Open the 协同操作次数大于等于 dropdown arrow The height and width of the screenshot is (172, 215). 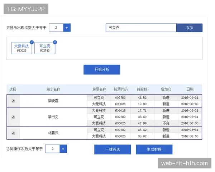pyautogui.click(x=63, y=149)
